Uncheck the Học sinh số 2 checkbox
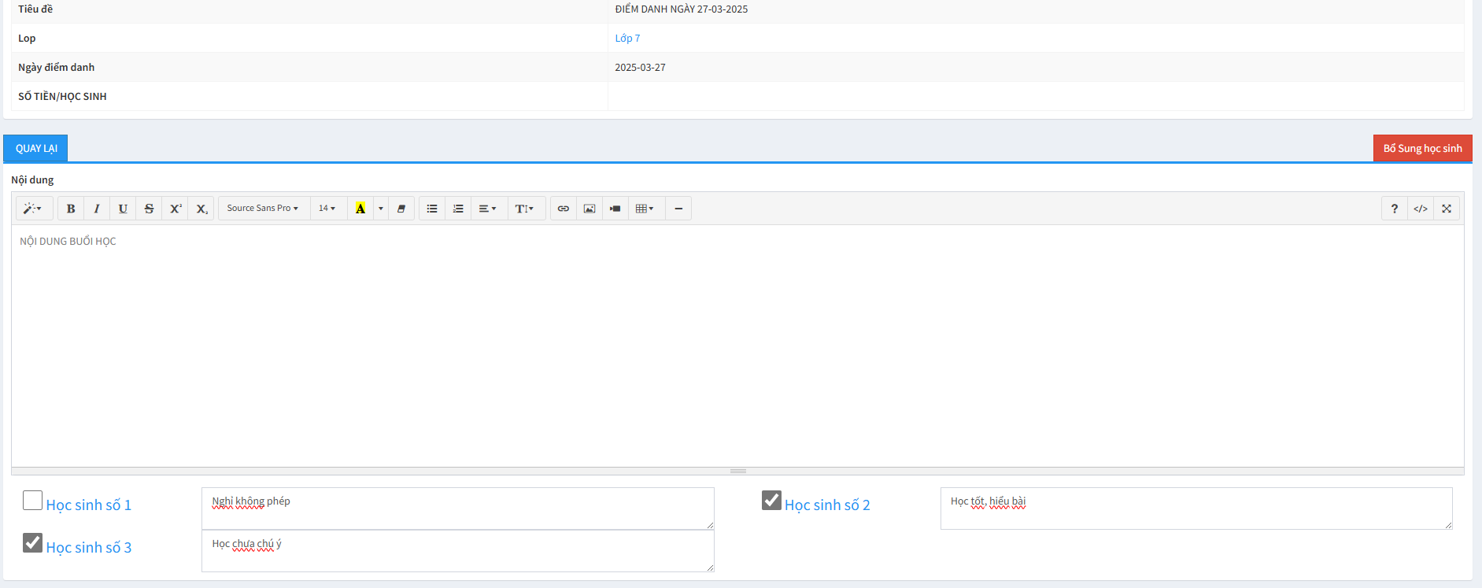 click(x=771, y=501)
